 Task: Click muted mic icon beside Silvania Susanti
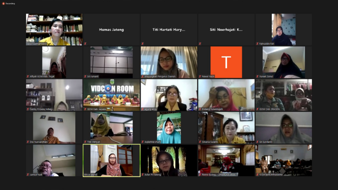click(x=200, y=142)
